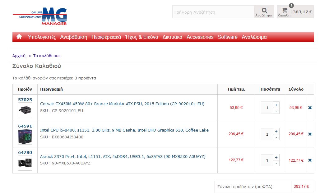Click the MG Manager shop logo

pos(40,16)
